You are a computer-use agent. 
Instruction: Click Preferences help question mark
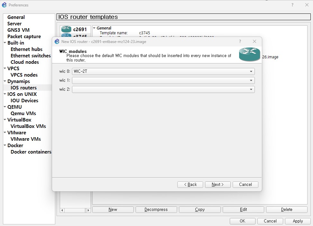pos(292,5)
